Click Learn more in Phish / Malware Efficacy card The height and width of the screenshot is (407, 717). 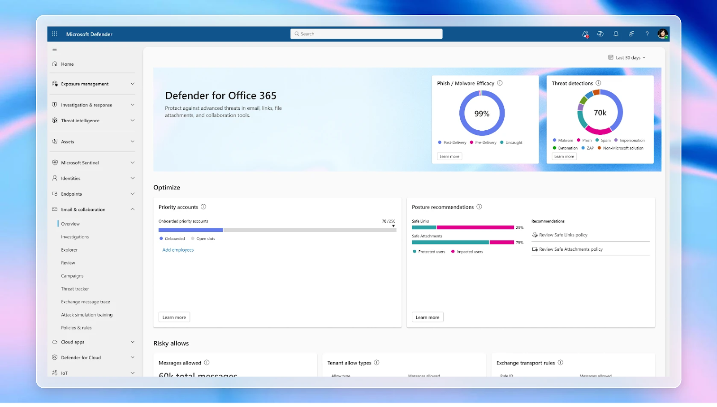449,156
